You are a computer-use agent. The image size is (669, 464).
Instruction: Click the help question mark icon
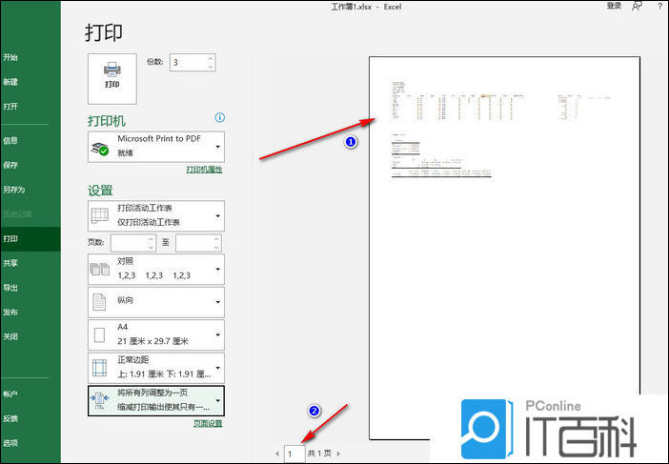pyautogui.click(x=660, y=6)
